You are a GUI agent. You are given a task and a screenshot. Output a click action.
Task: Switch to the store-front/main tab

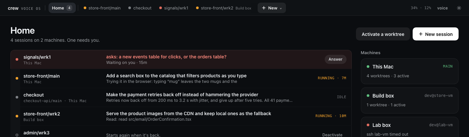102,8
